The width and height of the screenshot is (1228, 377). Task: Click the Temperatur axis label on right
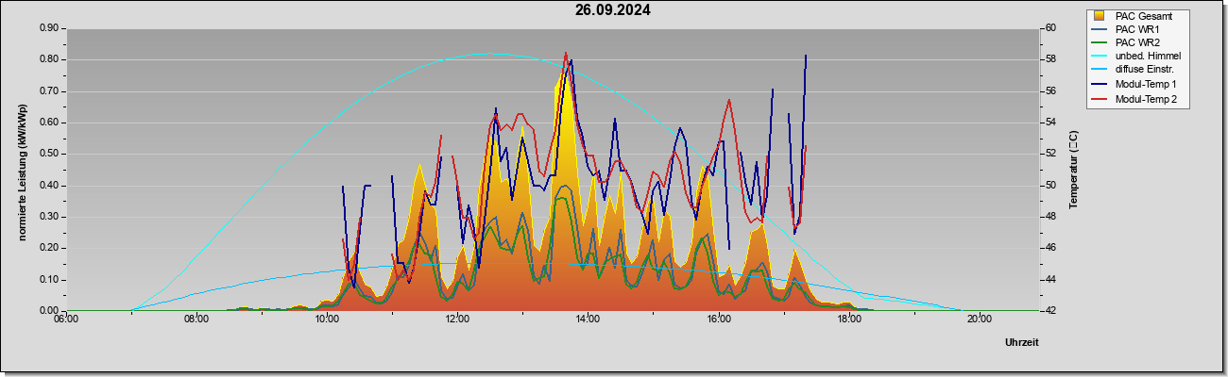(1073, 170)
